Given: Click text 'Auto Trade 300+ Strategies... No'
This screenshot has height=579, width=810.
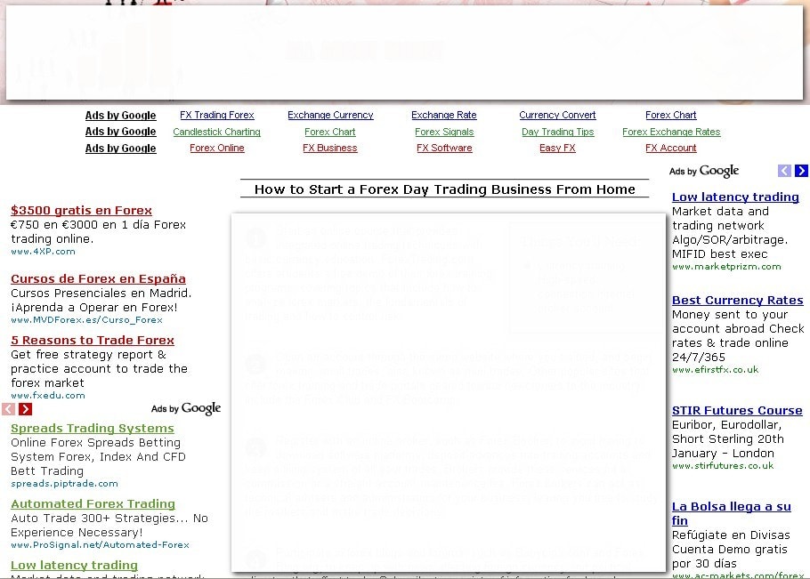Looking at the screenshot, I should pyautogui.click(x=109, y=519).
